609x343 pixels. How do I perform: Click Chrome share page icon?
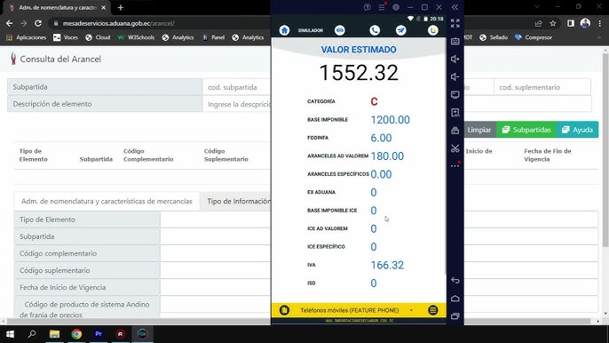538,23
